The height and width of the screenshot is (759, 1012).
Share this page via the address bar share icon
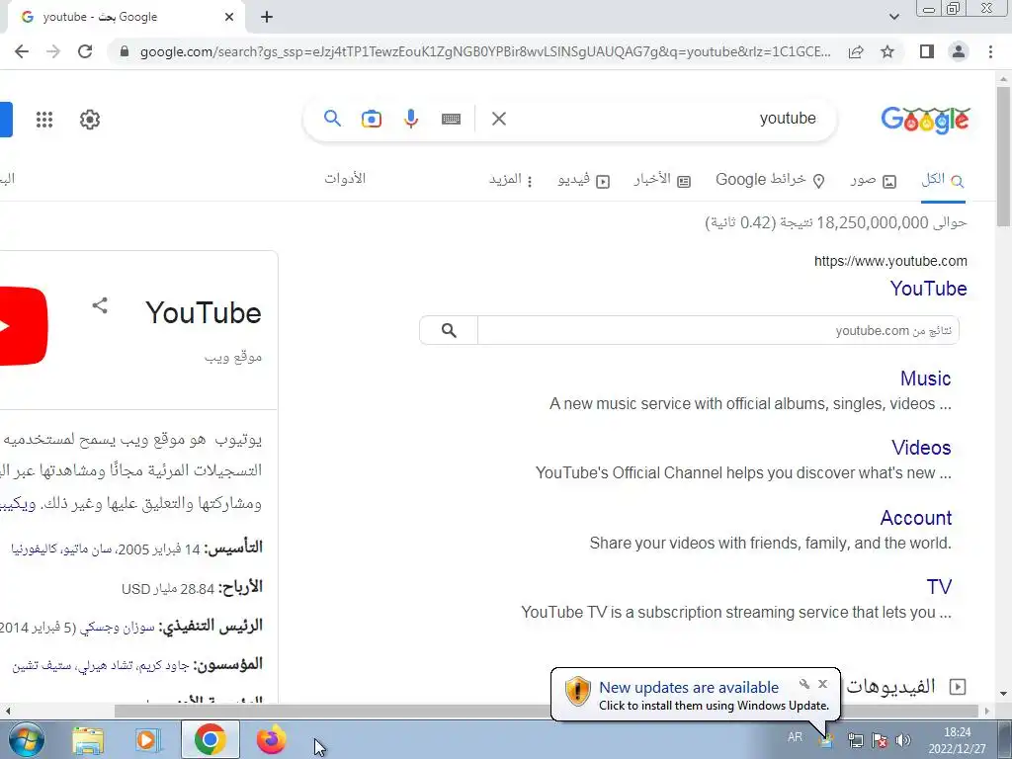(x=856, y=51)
